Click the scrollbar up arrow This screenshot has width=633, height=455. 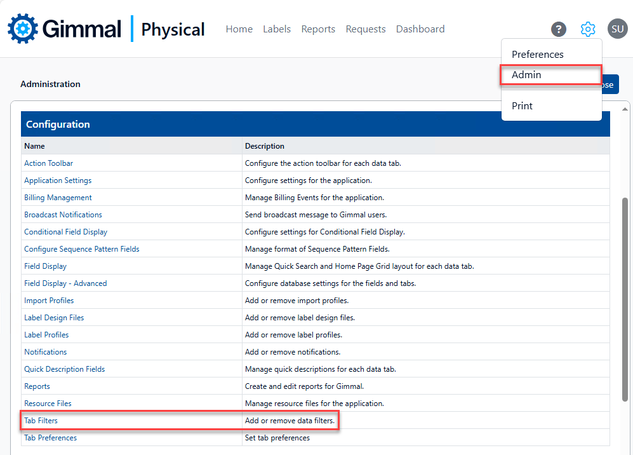click(x=625, y=109)
